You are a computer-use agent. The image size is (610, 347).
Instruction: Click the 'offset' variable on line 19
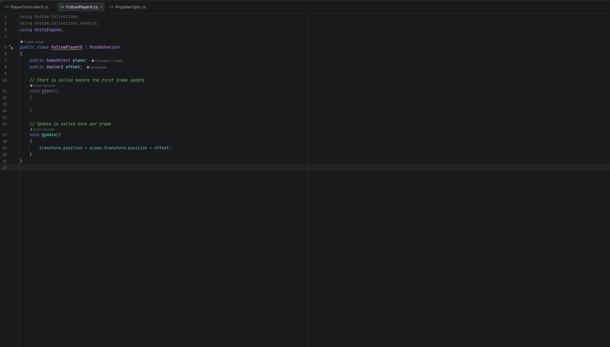(x=161, y=148)
